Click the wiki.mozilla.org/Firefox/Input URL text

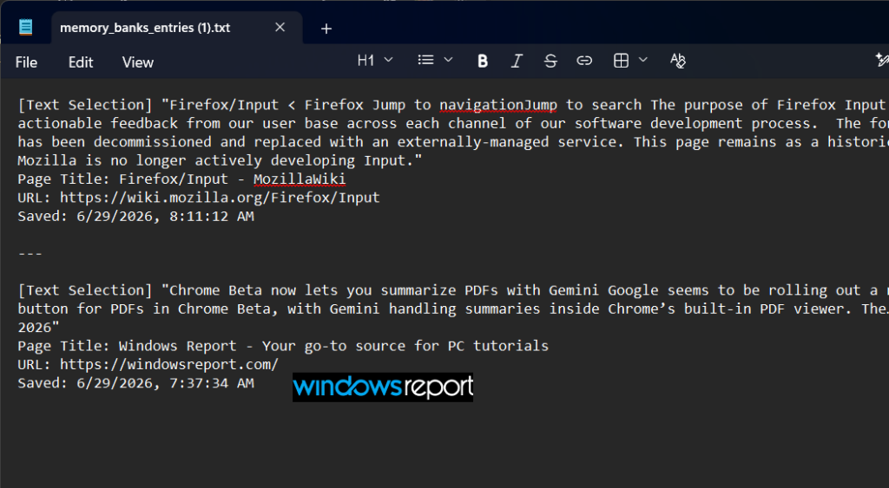[x=220, y=198]
